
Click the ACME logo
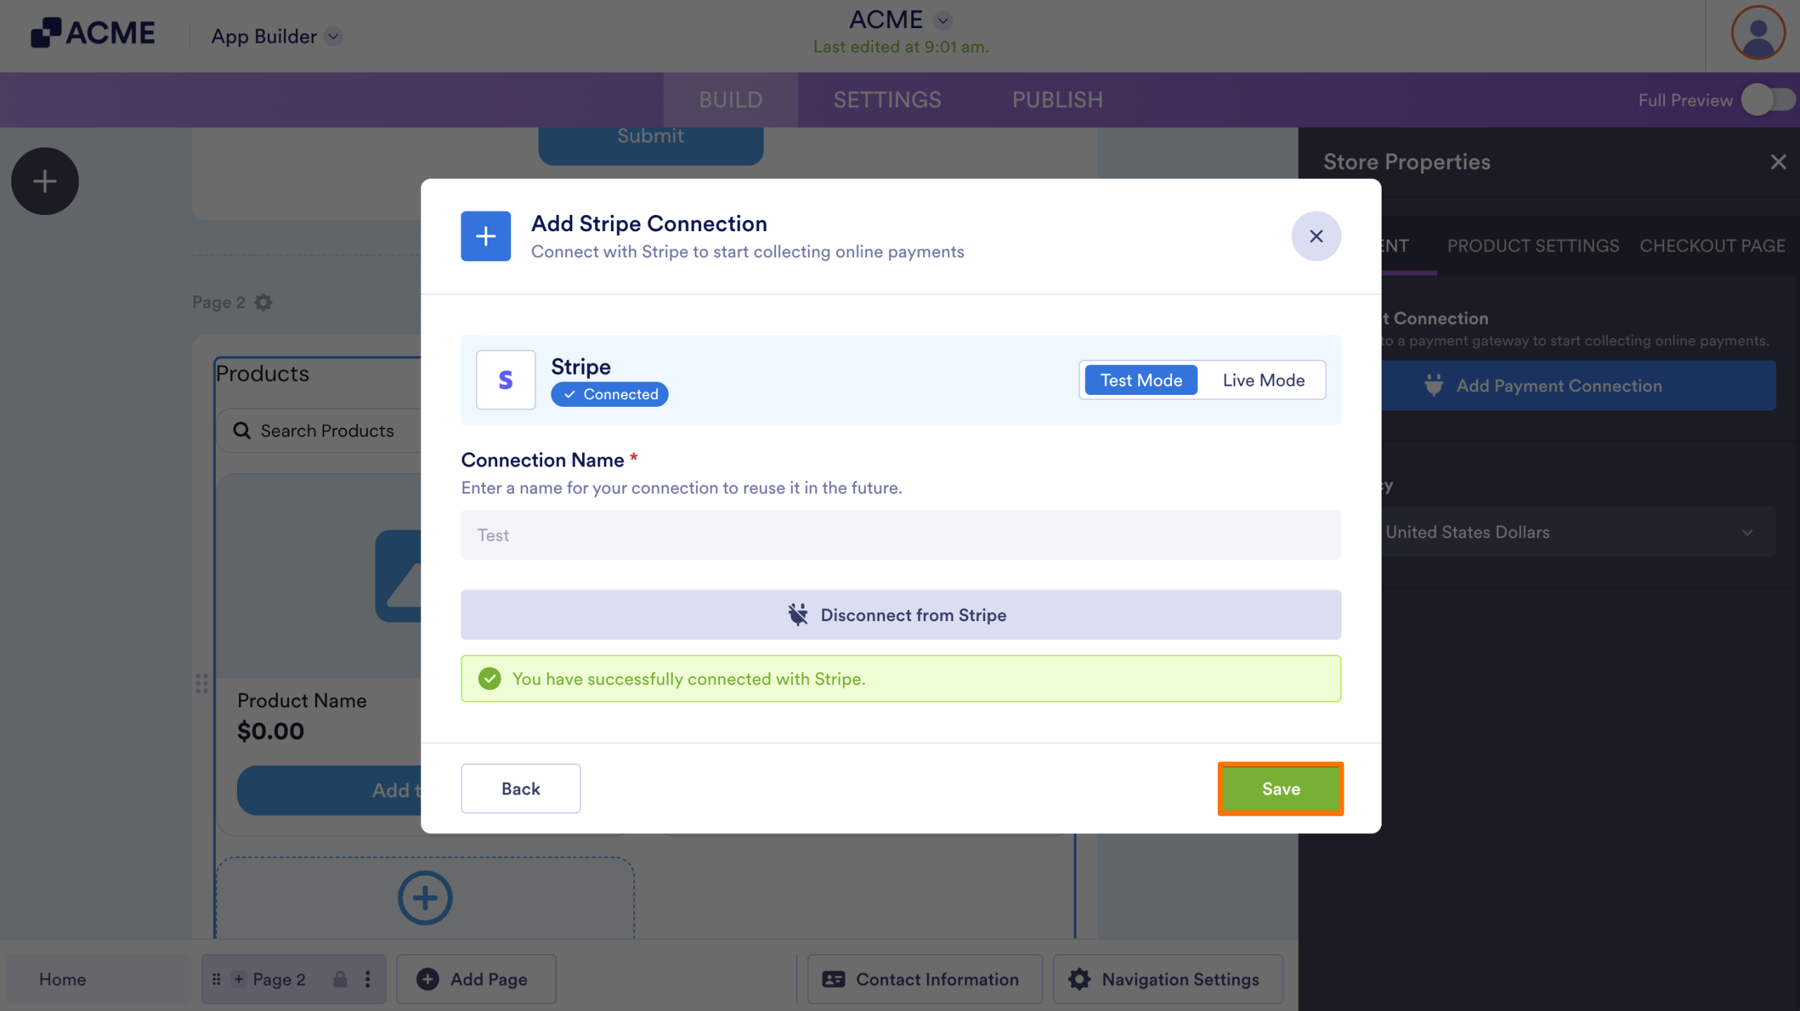pos(93,33)
